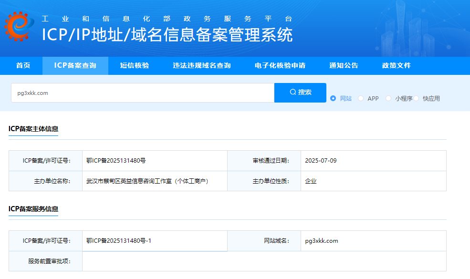The width and height of the screenshot is (470, 279).
Task: Navigate to 政策文件 tab
Action: [x=396, y=66]
